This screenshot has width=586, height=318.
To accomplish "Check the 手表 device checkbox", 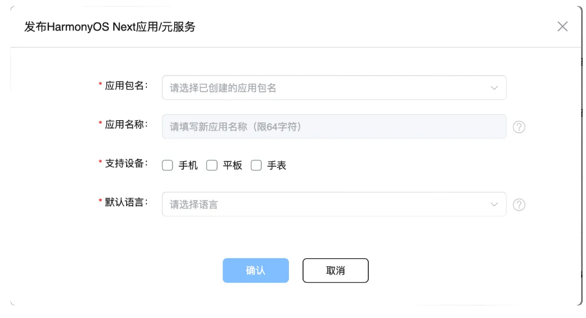I will tap(256, 166).
